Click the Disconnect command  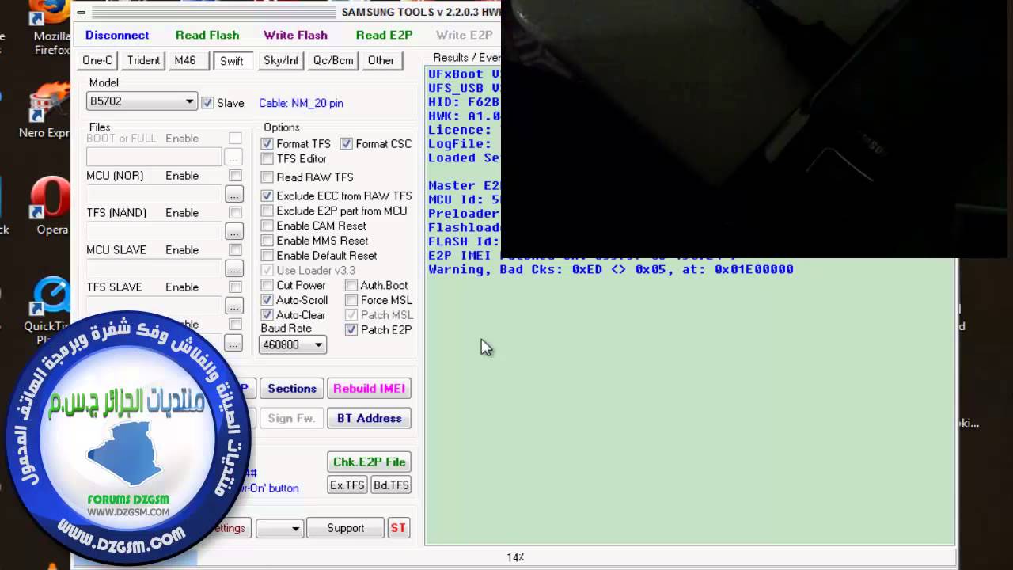click(x=117, y=35)
